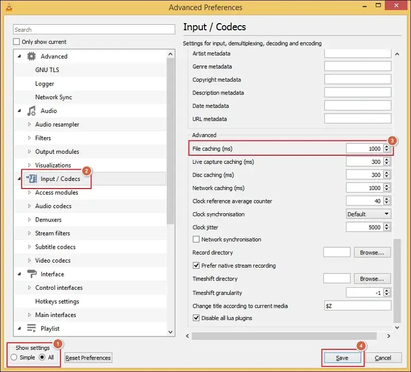This screenshot has height=372, width=411.
Task: Decrease Live capture caching with down arrow
Action: 387,163
